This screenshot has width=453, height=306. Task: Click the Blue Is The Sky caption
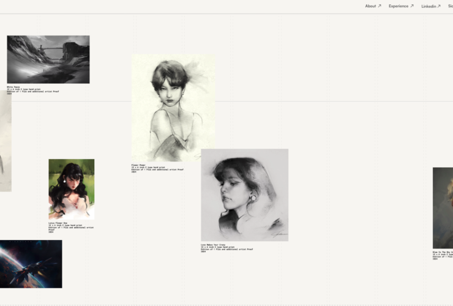(x=443, y=255)
